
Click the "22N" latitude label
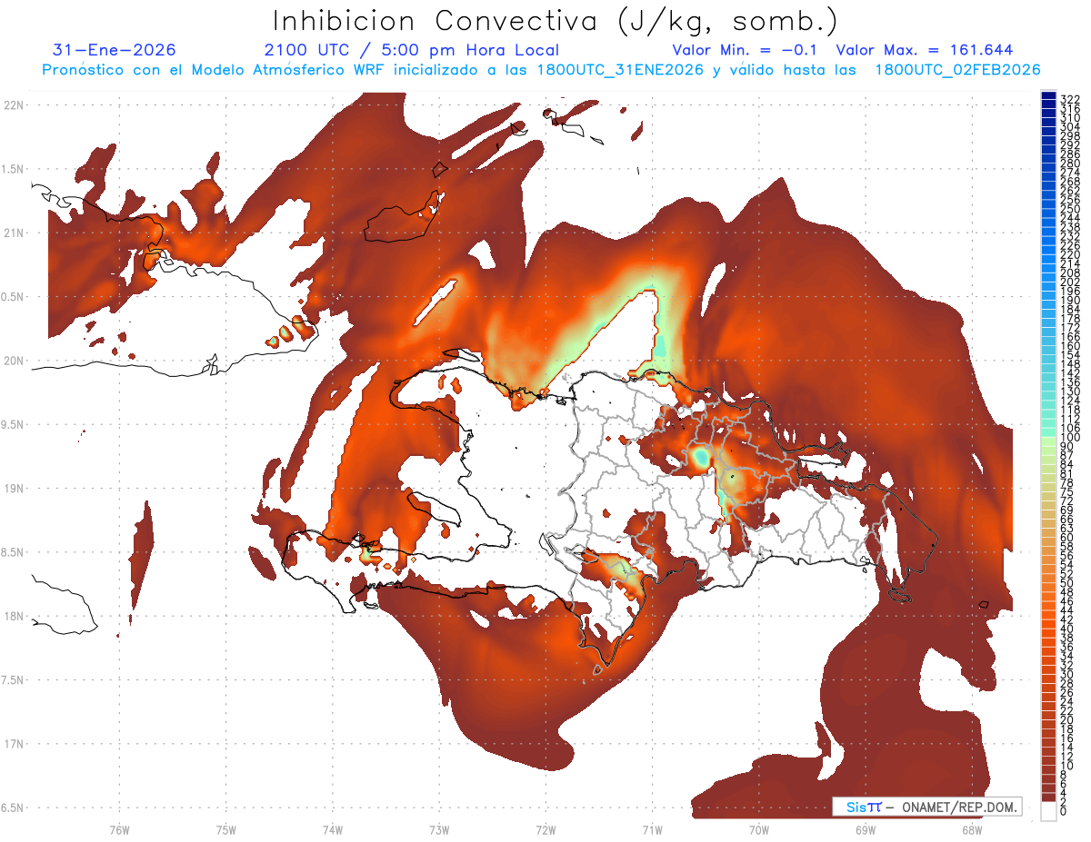pos(15,104)
